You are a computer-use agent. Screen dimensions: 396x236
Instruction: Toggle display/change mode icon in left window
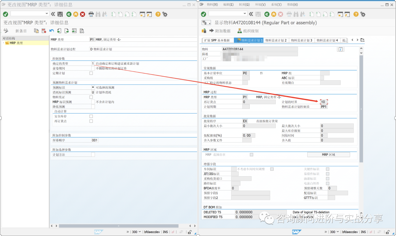pyautogui.click(x=6, y=31)
